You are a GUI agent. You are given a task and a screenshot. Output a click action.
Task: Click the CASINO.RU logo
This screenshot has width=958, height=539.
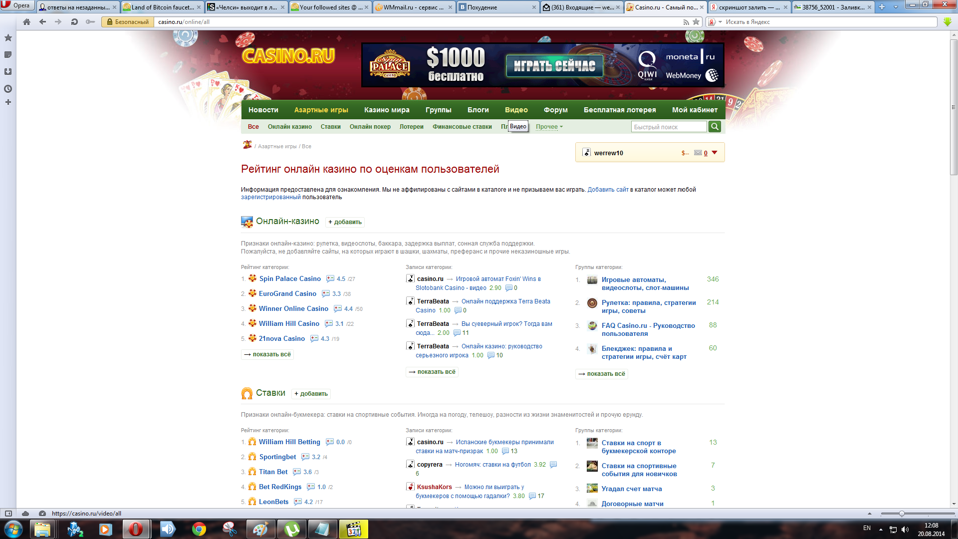pos(288,56)
